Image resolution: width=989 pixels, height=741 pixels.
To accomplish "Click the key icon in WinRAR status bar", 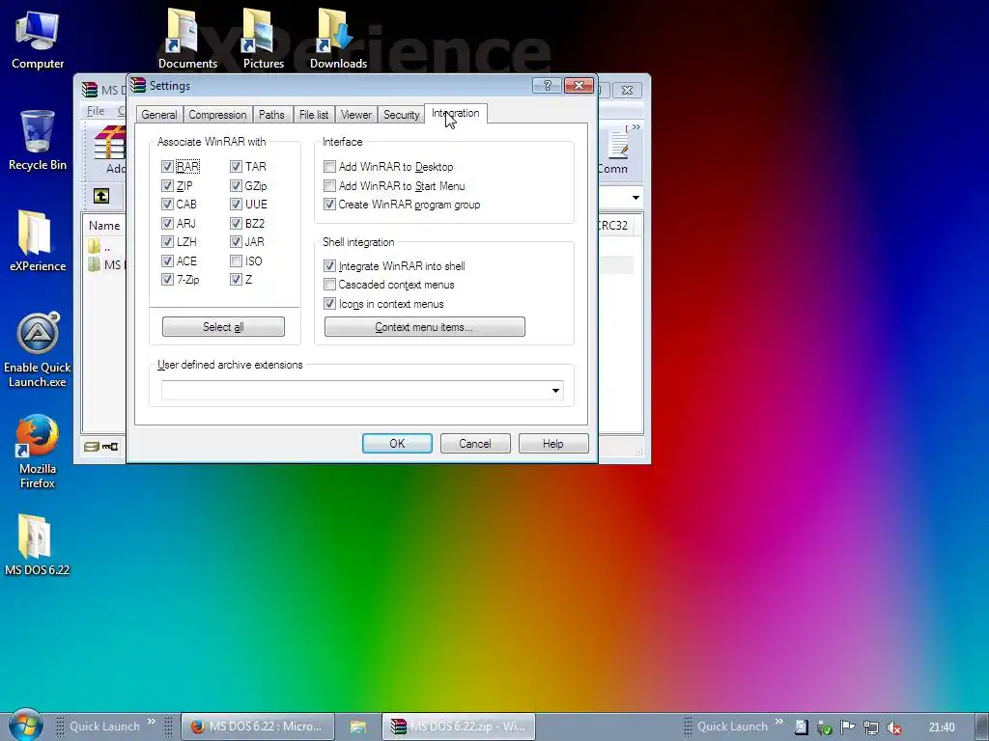I will tap(110, 447).
